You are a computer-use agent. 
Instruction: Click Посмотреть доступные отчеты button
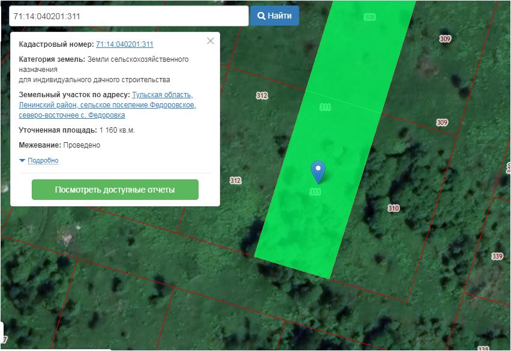[x=115, y=190]
